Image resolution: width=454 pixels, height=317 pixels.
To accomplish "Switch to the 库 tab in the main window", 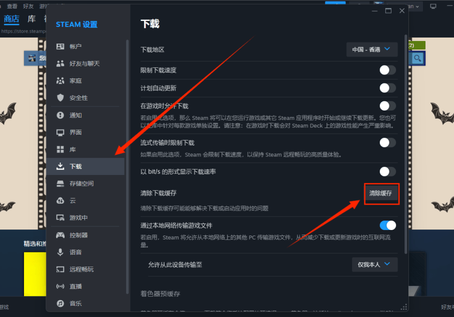I will pyautogui.click(x=32, y=19).
